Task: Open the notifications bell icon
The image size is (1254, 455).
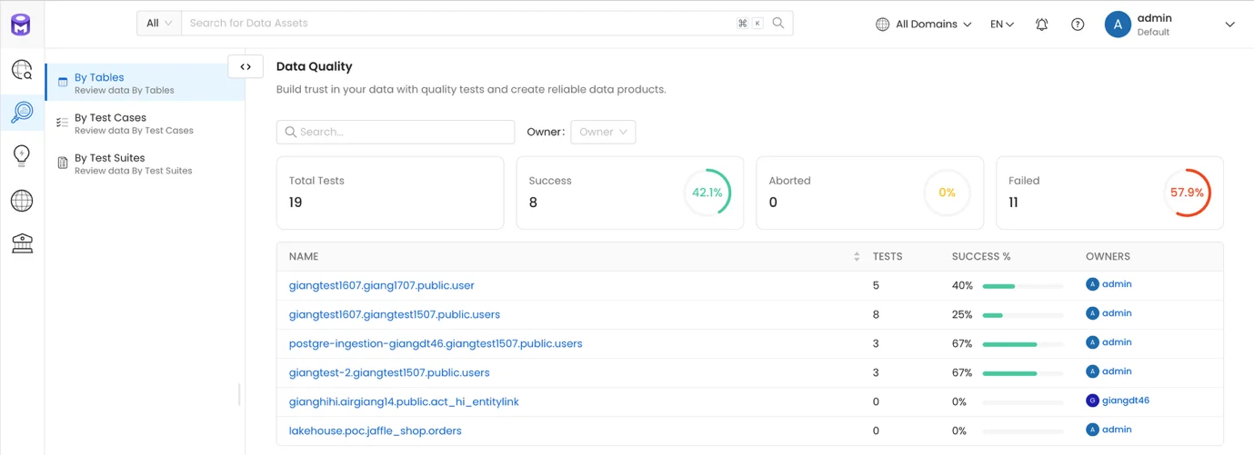Action: point(1042,25)
